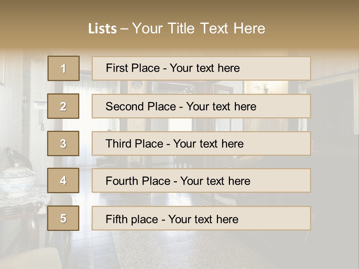Click the number 1 box

coord(64,68)
